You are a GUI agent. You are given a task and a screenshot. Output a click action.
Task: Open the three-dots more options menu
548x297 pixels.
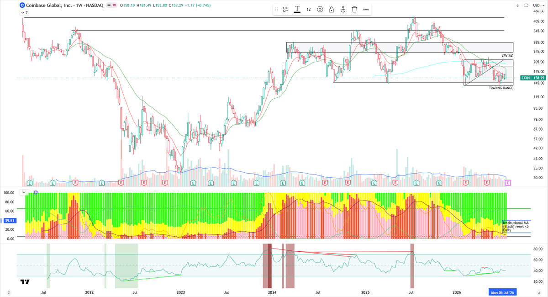coord(366,9)
